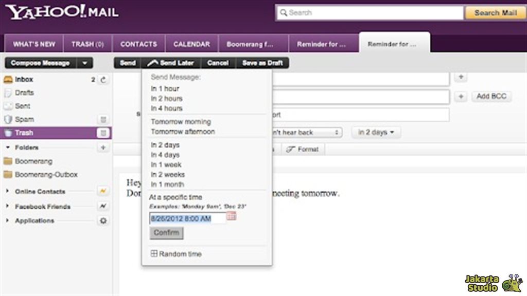
Task: Click the specific time input field
Action: 187,218
